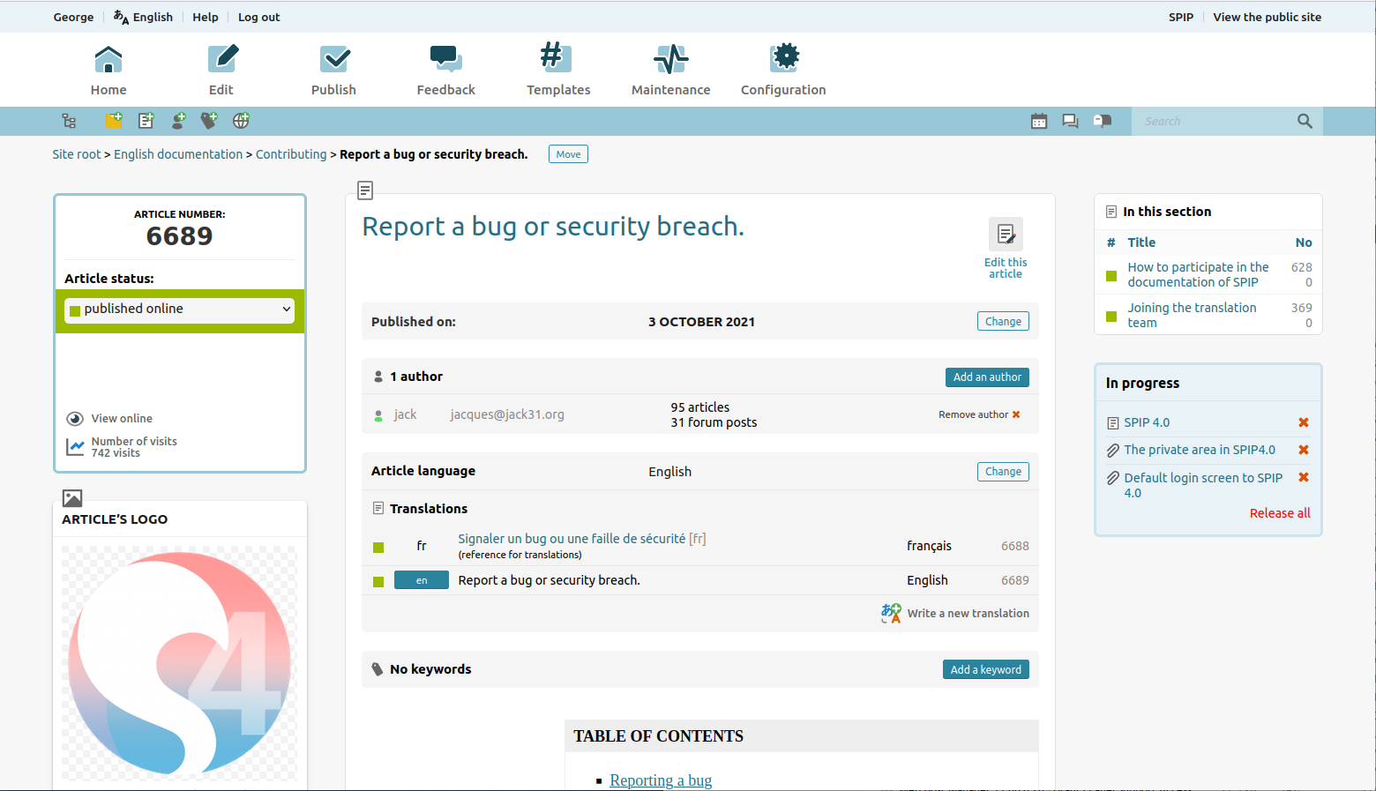Open the Configuration menu
The image size is (1376, 791).
783,71
